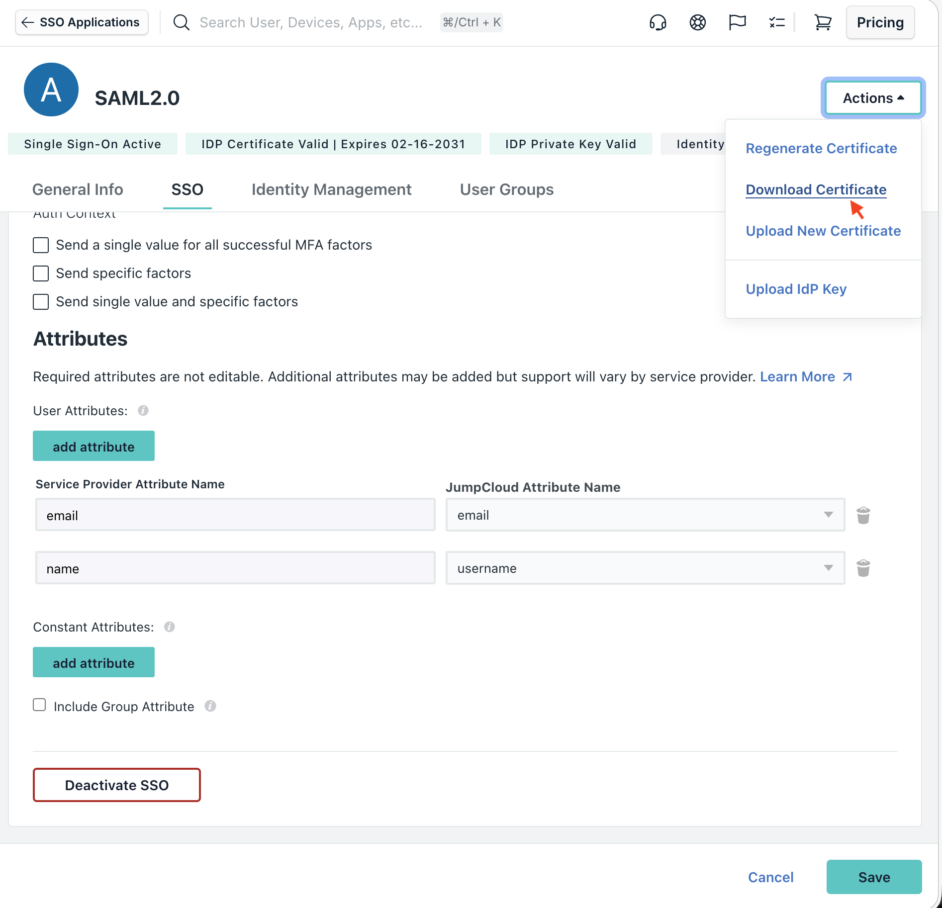942x908 pixels.
Task: Delete the name attribute row
Action: (863, 568)
